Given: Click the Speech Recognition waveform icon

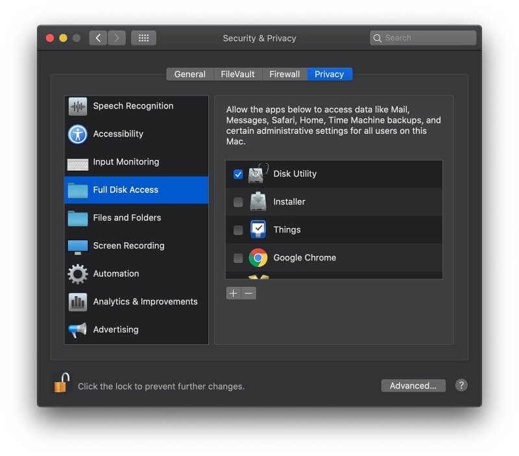Looking at the screenshot, I should point(78,107).
